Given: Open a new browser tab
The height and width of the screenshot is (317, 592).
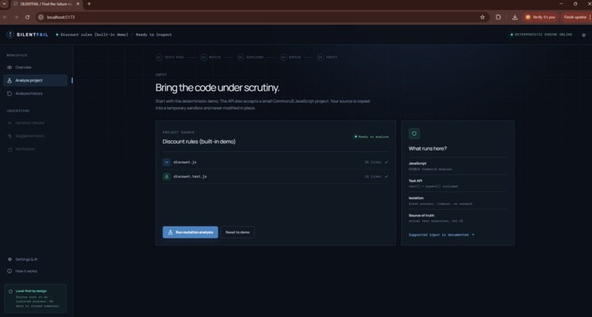Looking at the screenshot, I should tap(89, 4).
